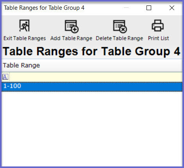184x168 pixels.
Task: Click the Exit Table Ranges running-man icon
Action: pyautogui.click(x=25, y=25)
